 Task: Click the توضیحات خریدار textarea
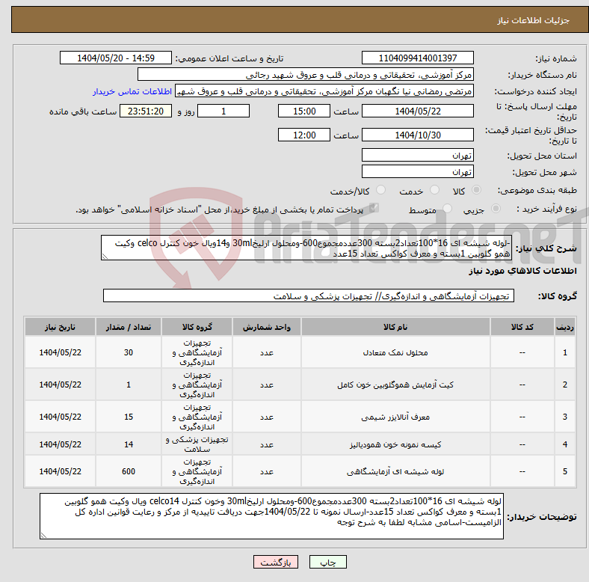point(271,516)
